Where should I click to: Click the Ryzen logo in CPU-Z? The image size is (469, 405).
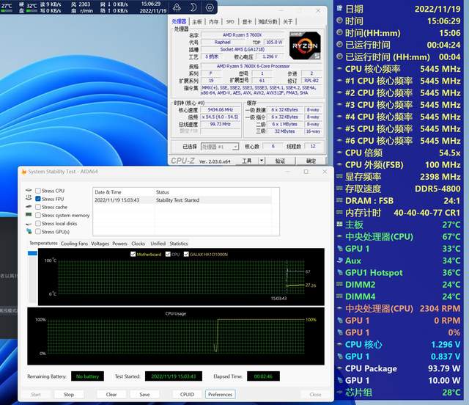305,45
